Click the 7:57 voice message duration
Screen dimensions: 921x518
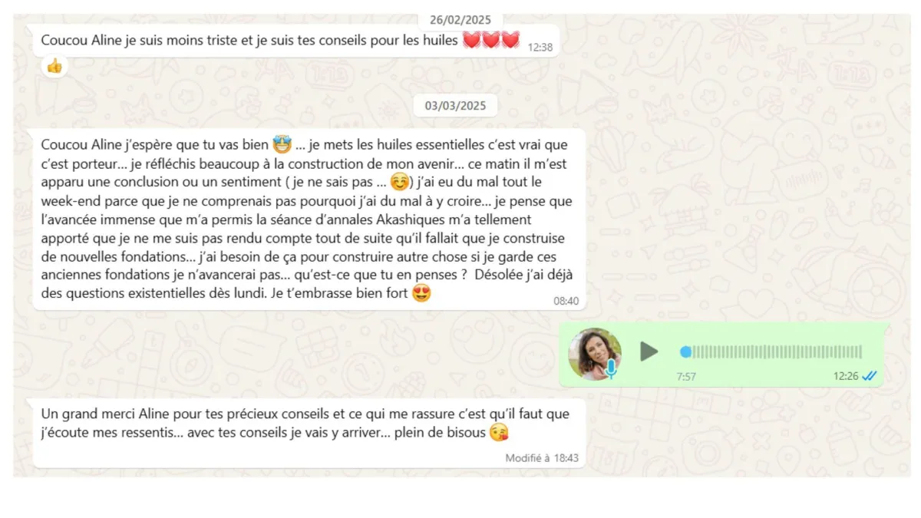click(686, 377)
